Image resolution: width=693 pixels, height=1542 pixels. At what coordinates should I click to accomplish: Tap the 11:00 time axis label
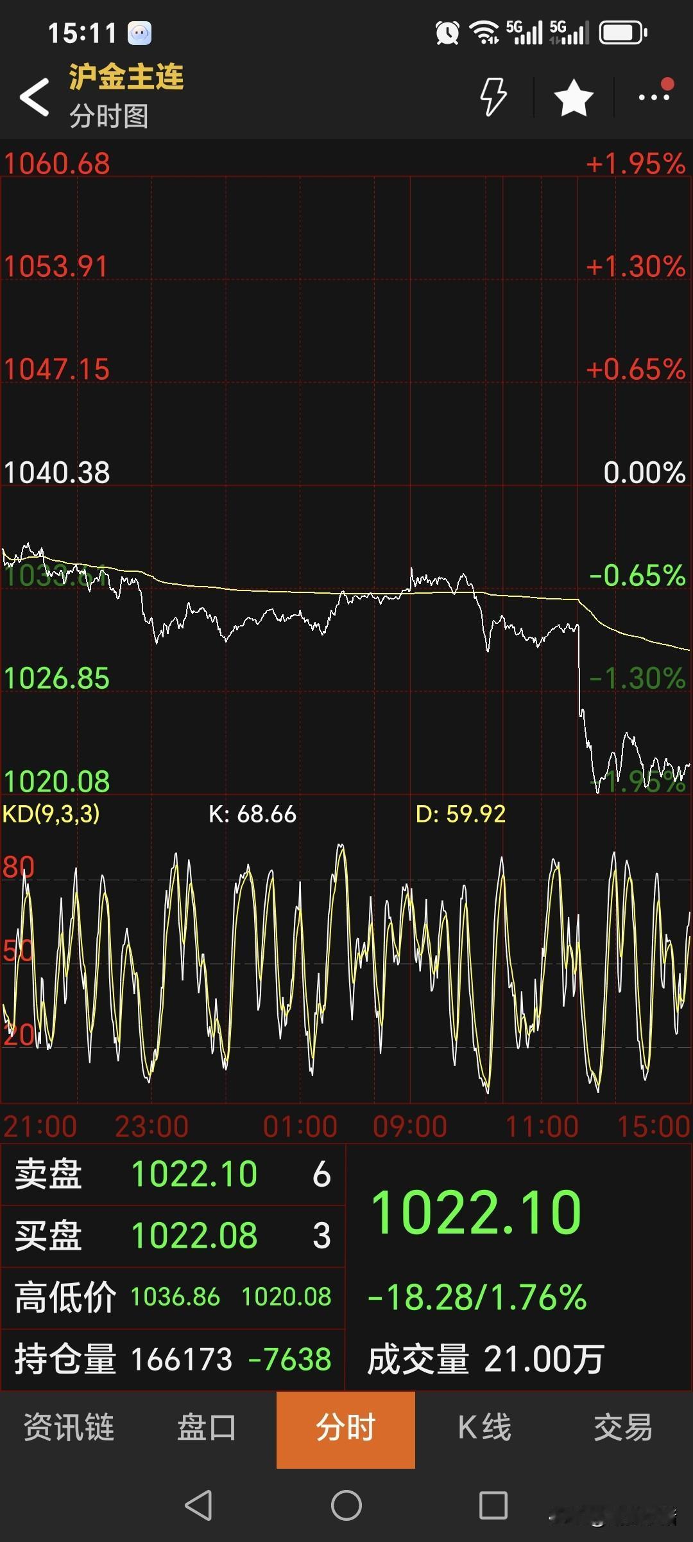(x=542, y=1126)
